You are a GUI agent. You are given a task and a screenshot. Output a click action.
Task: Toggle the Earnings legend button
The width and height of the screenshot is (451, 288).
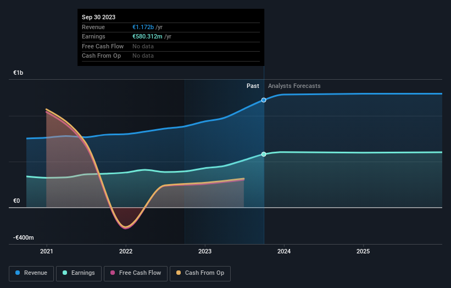[79, 273]
